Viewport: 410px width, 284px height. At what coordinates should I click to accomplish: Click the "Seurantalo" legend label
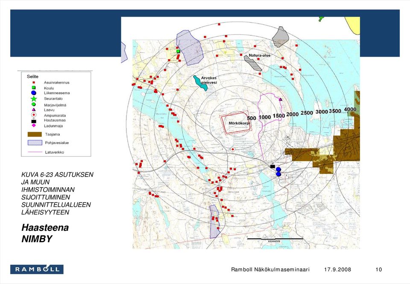[53, 99]
